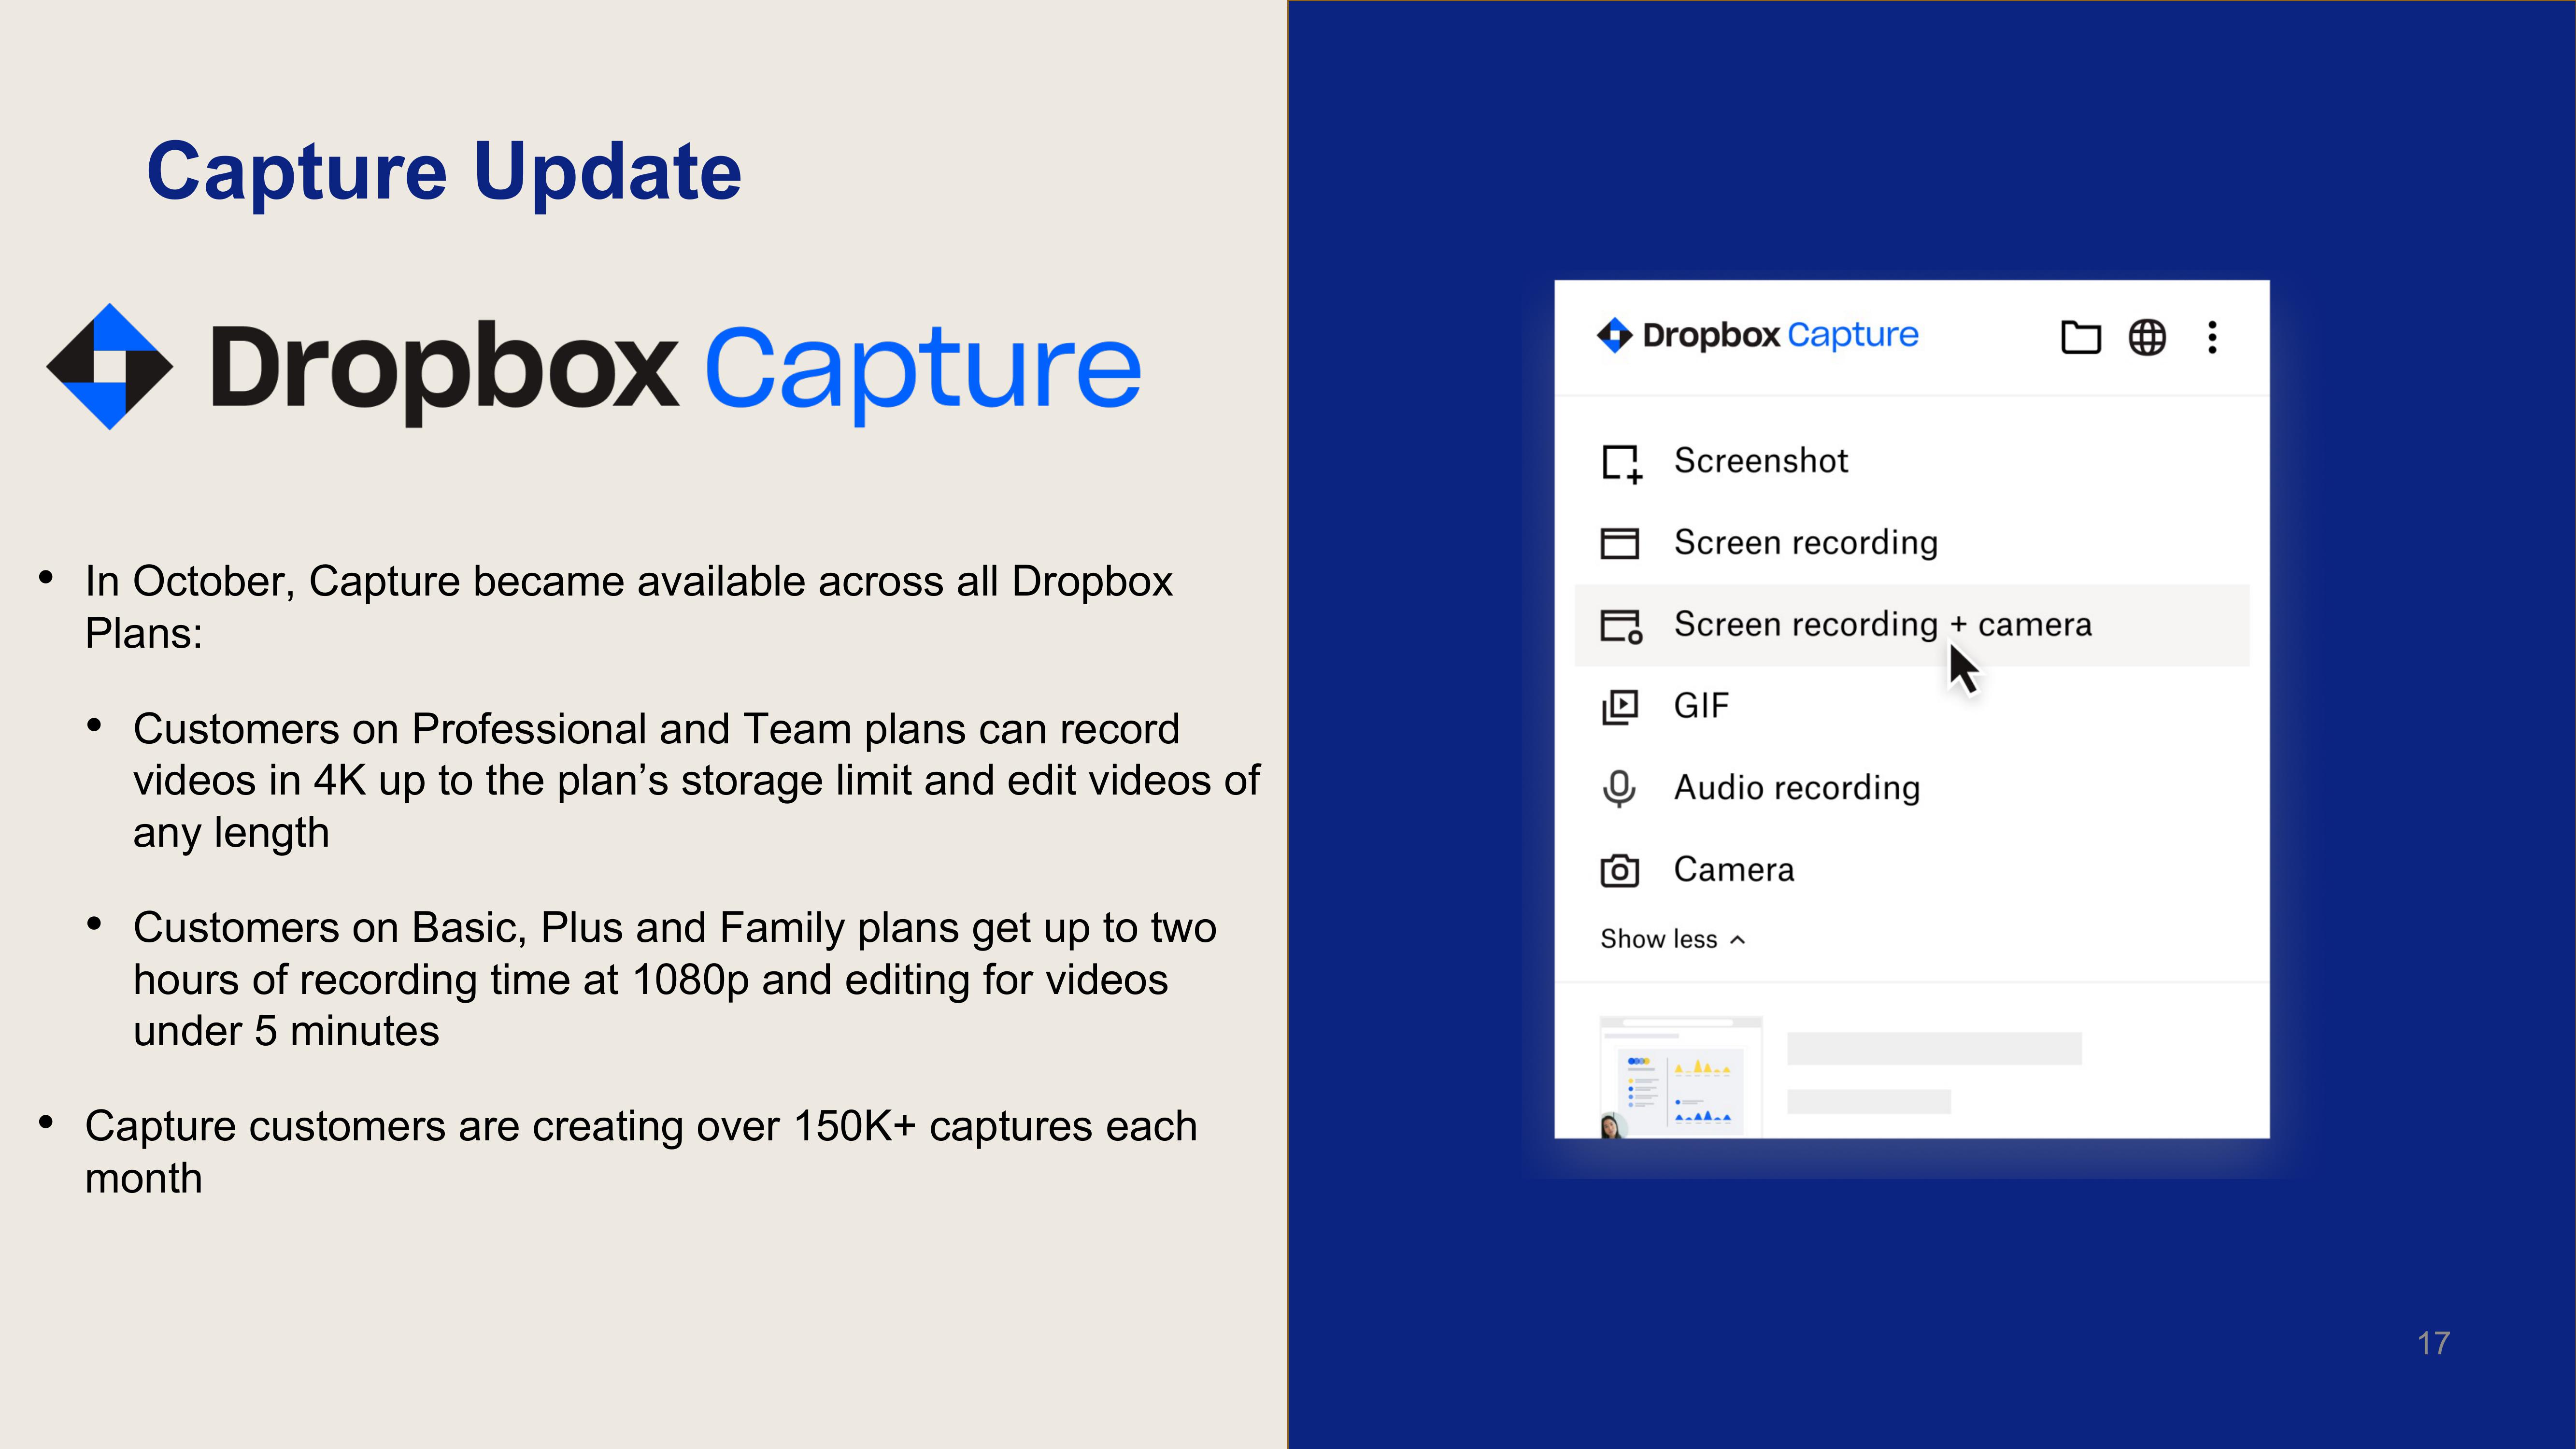
Task: Click the Screen recording window icon
Action: click(x=1619, y=543)
